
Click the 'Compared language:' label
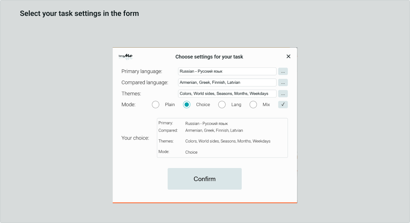coord(145,82)
